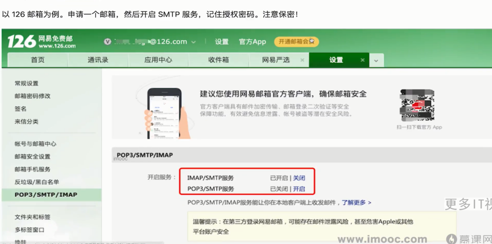Switch to the 通讯录 tab
492x244 pixels.
click(98, 60)
